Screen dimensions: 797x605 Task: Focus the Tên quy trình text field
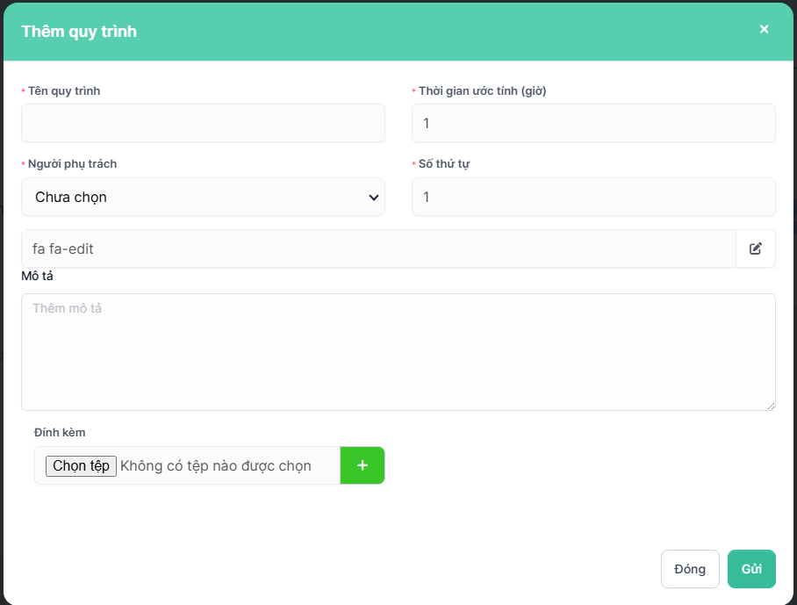pyautogui.click(x=203, y=123)
